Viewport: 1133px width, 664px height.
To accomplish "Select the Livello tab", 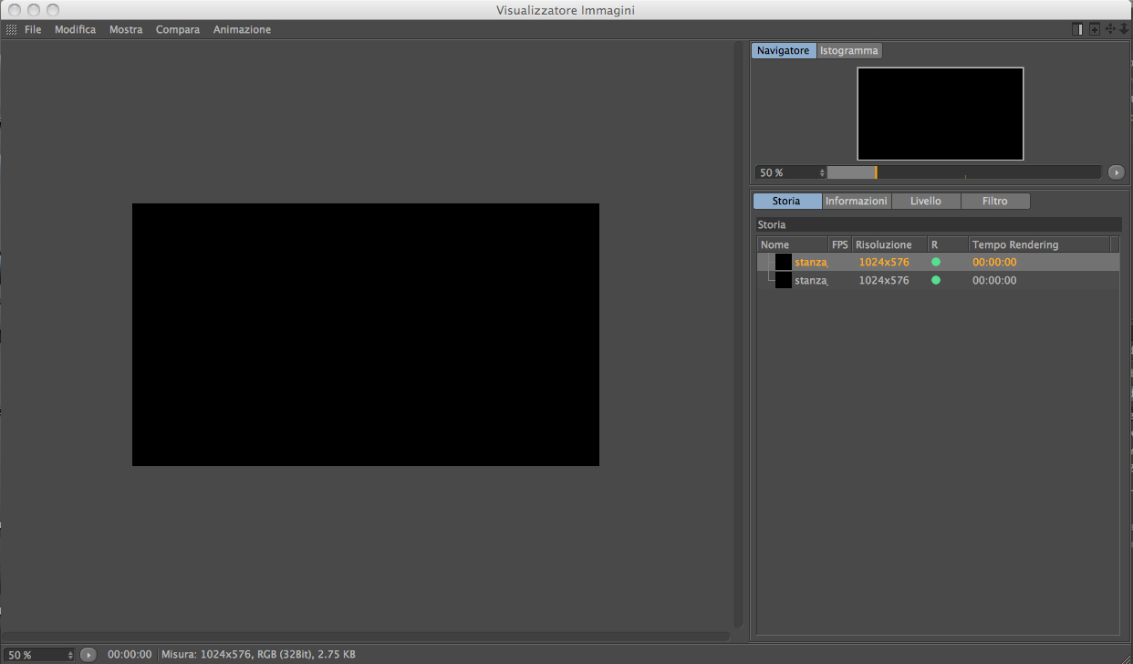I will [926, 201].
